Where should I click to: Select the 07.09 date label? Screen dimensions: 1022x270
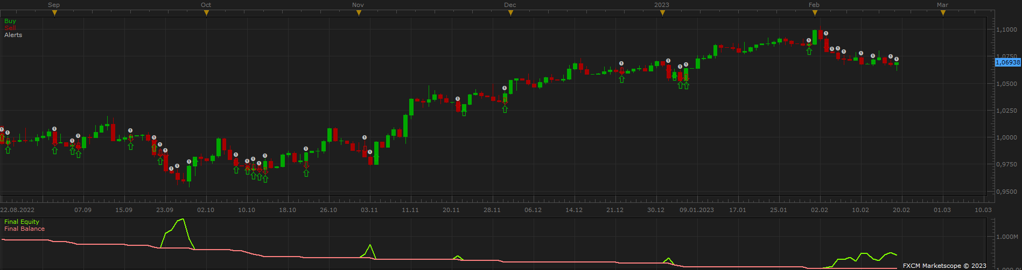[83, 210]
